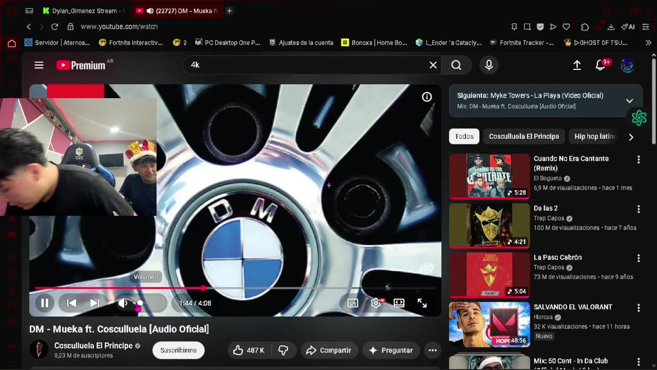Click the Preguntar AI button

click(x=391, y=350)
